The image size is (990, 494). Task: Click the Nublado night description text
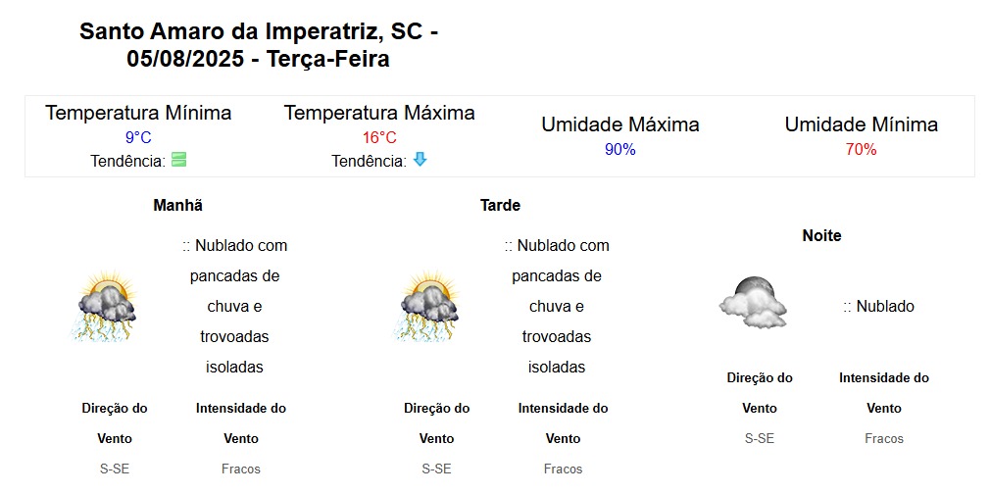879,307
